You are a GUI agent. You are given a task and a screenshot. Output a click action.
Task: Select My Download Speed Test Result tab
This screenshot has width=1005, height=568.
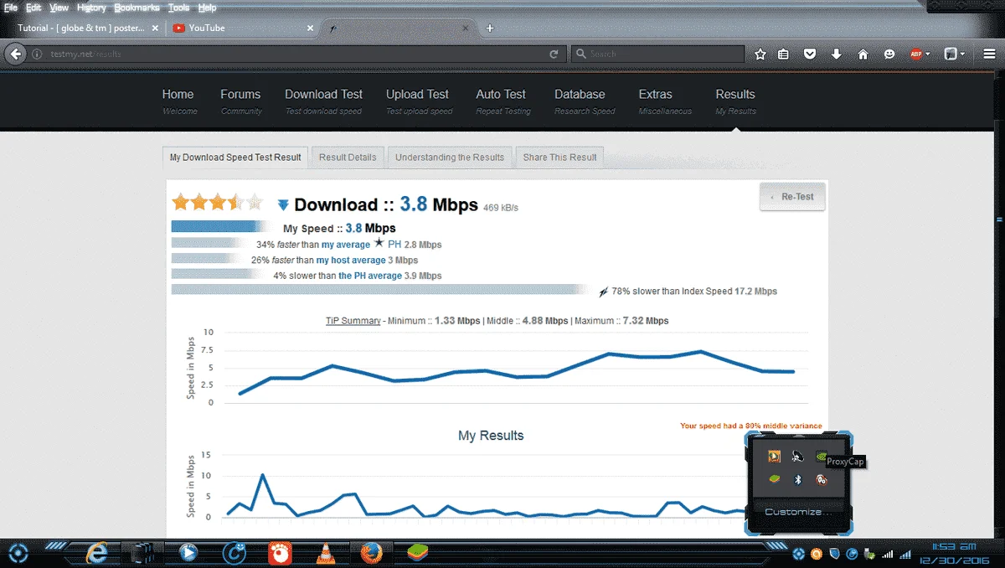pos(235,157)
